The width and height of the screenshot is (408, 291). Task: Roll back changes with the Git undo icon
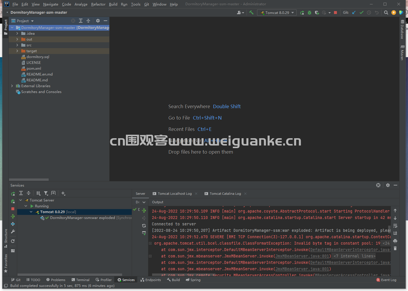[377, 13]
